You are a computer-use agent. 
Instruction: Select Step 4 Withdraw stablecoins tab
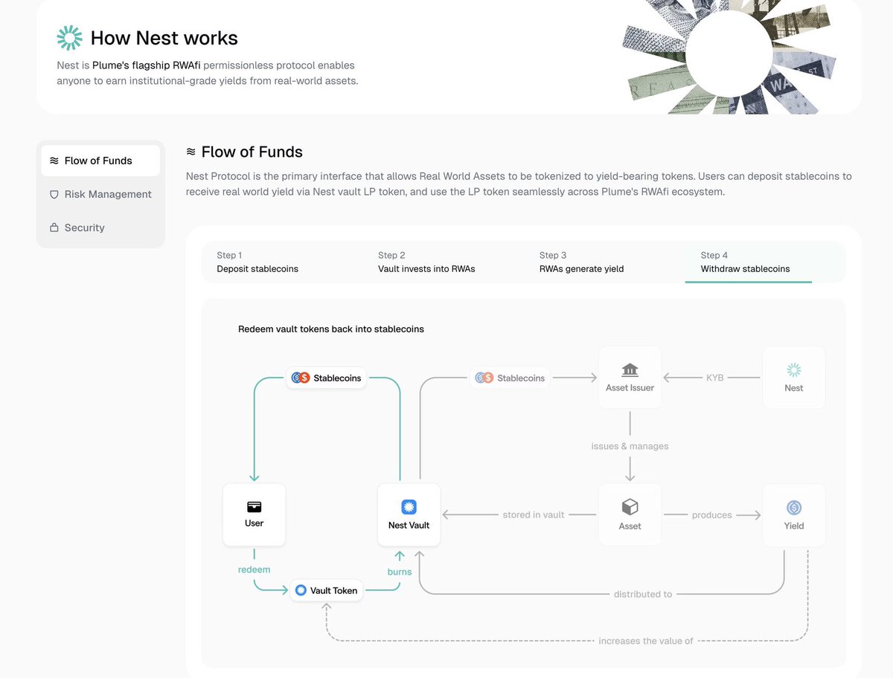click(x=745, y=262)
